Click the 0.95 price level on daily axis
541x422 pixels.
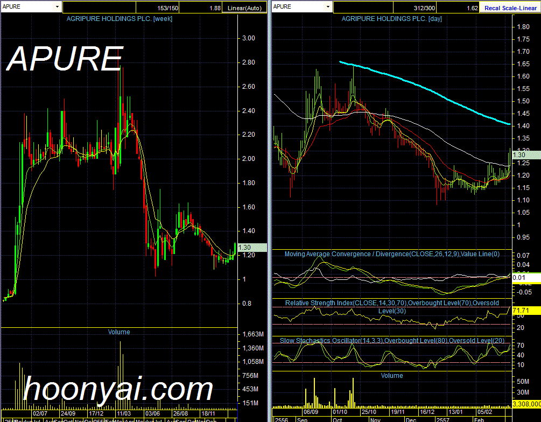point(523,237)
